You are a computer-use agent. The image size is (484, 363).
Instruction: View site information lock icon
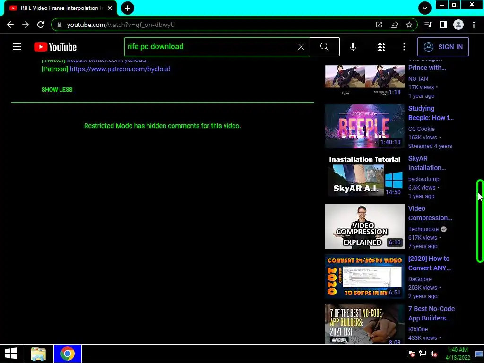(x=60, y=25)
